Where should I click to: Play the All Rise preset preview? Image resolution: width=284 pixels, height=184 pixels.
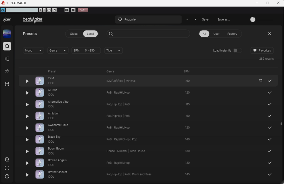[x=27, y=93]
